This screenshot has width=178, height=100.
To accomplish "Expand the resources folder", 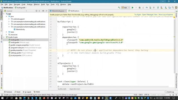I will tap(6, 35).
